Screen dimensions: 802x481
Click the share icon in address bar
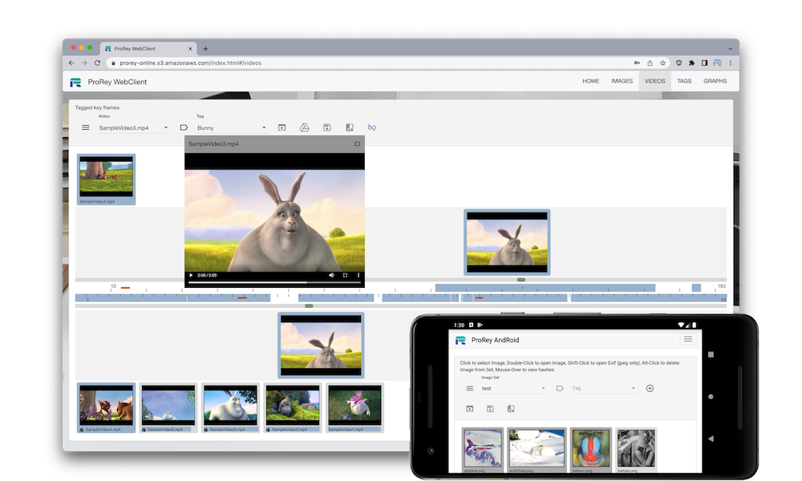[x=650, y=63]
